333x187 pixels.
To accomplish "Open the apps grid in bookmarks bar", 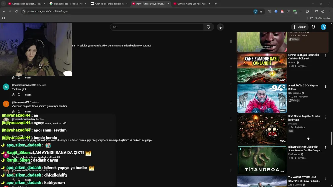I will tap(3, 18).
